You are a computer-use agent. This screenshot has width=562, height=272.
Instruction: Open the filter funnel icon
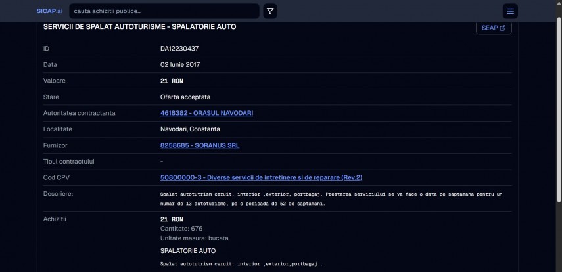coord(270,11)
